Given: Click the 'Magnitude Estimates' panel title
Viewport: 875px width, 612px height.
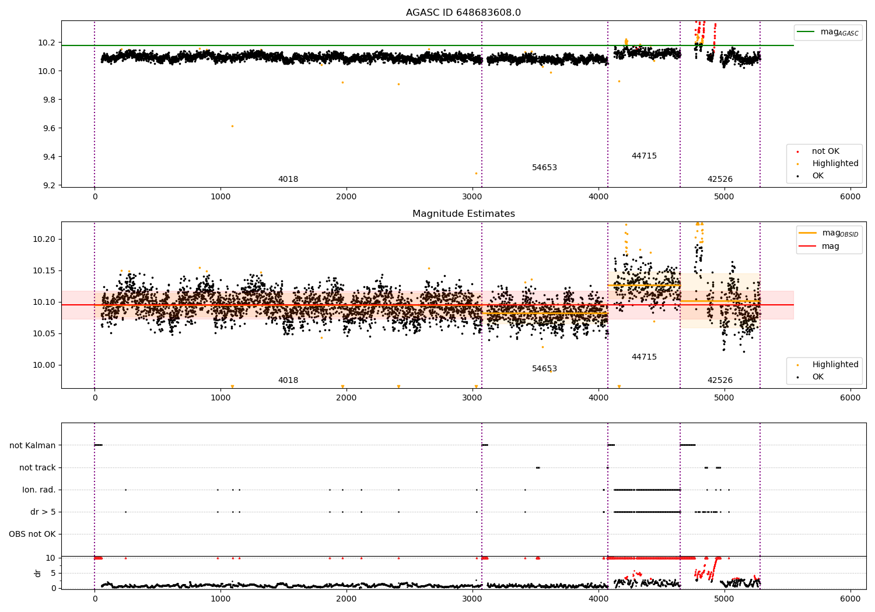Looking at the screenshot, I should (463, 214).
